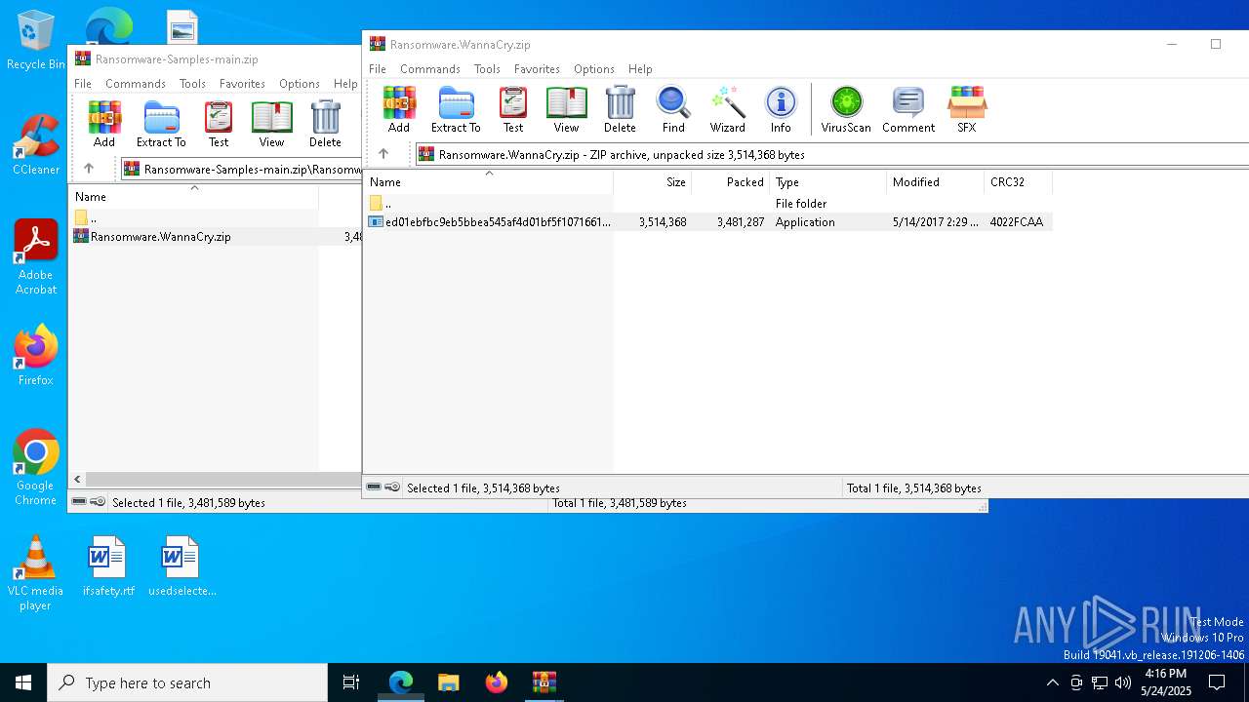Open CCleaner desktop shortcut
Viewport: 1249px width, 702px height.
35,144
